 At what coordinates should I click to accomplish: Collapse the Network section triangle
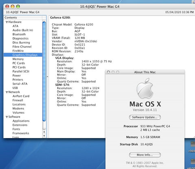point(7,92)
